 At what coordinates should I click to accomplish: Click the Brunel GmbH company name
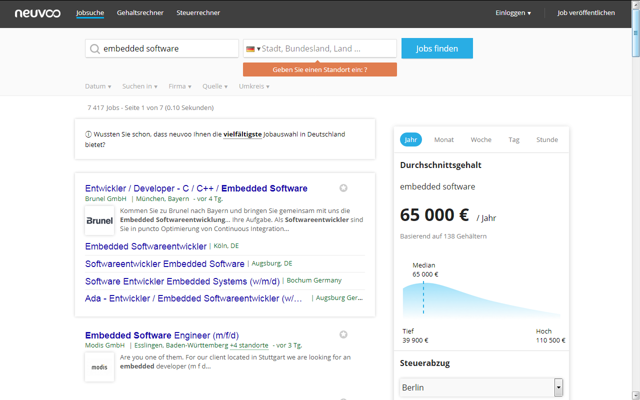coord(105,198)
